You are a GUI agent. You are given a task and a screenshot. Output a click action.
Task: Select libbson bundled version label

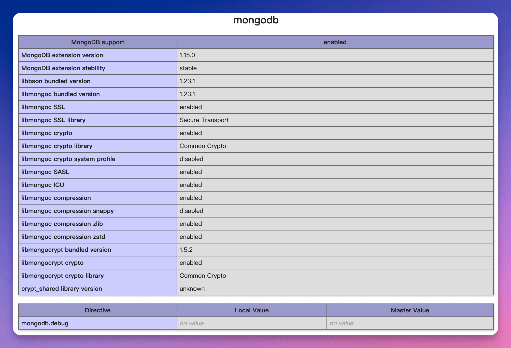tap(56, 81)
